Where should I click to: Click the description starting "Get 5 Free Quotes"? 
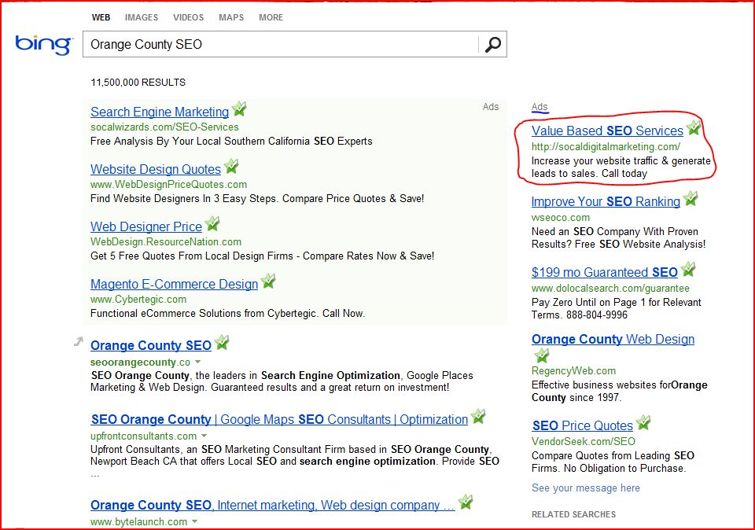click(x=263, y=256)
